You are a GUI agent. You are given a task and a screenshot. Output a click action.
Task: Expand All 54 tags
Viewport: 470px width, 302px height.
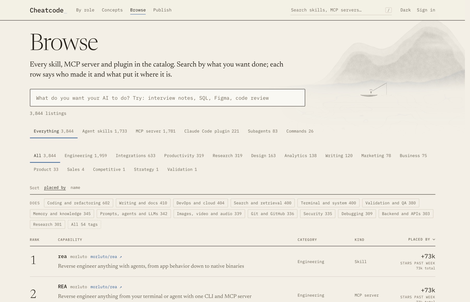click(x=84, y=224)
